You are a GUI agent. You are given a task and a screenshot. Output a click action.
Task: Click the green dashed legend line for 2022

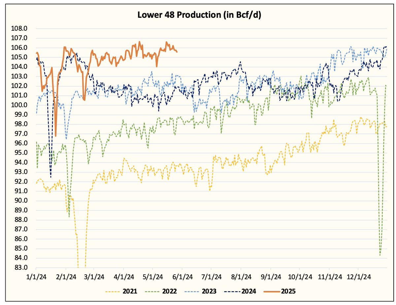coord(152,291)
